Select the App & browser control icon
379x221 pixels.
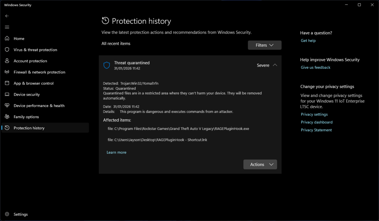click(x=6, y=83)
